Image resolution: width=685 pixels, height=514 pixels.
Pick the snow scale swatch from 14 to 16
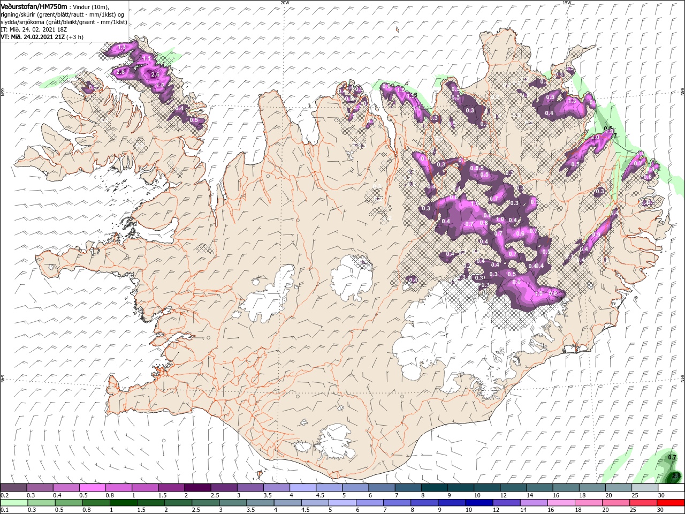tap(539, 488)
